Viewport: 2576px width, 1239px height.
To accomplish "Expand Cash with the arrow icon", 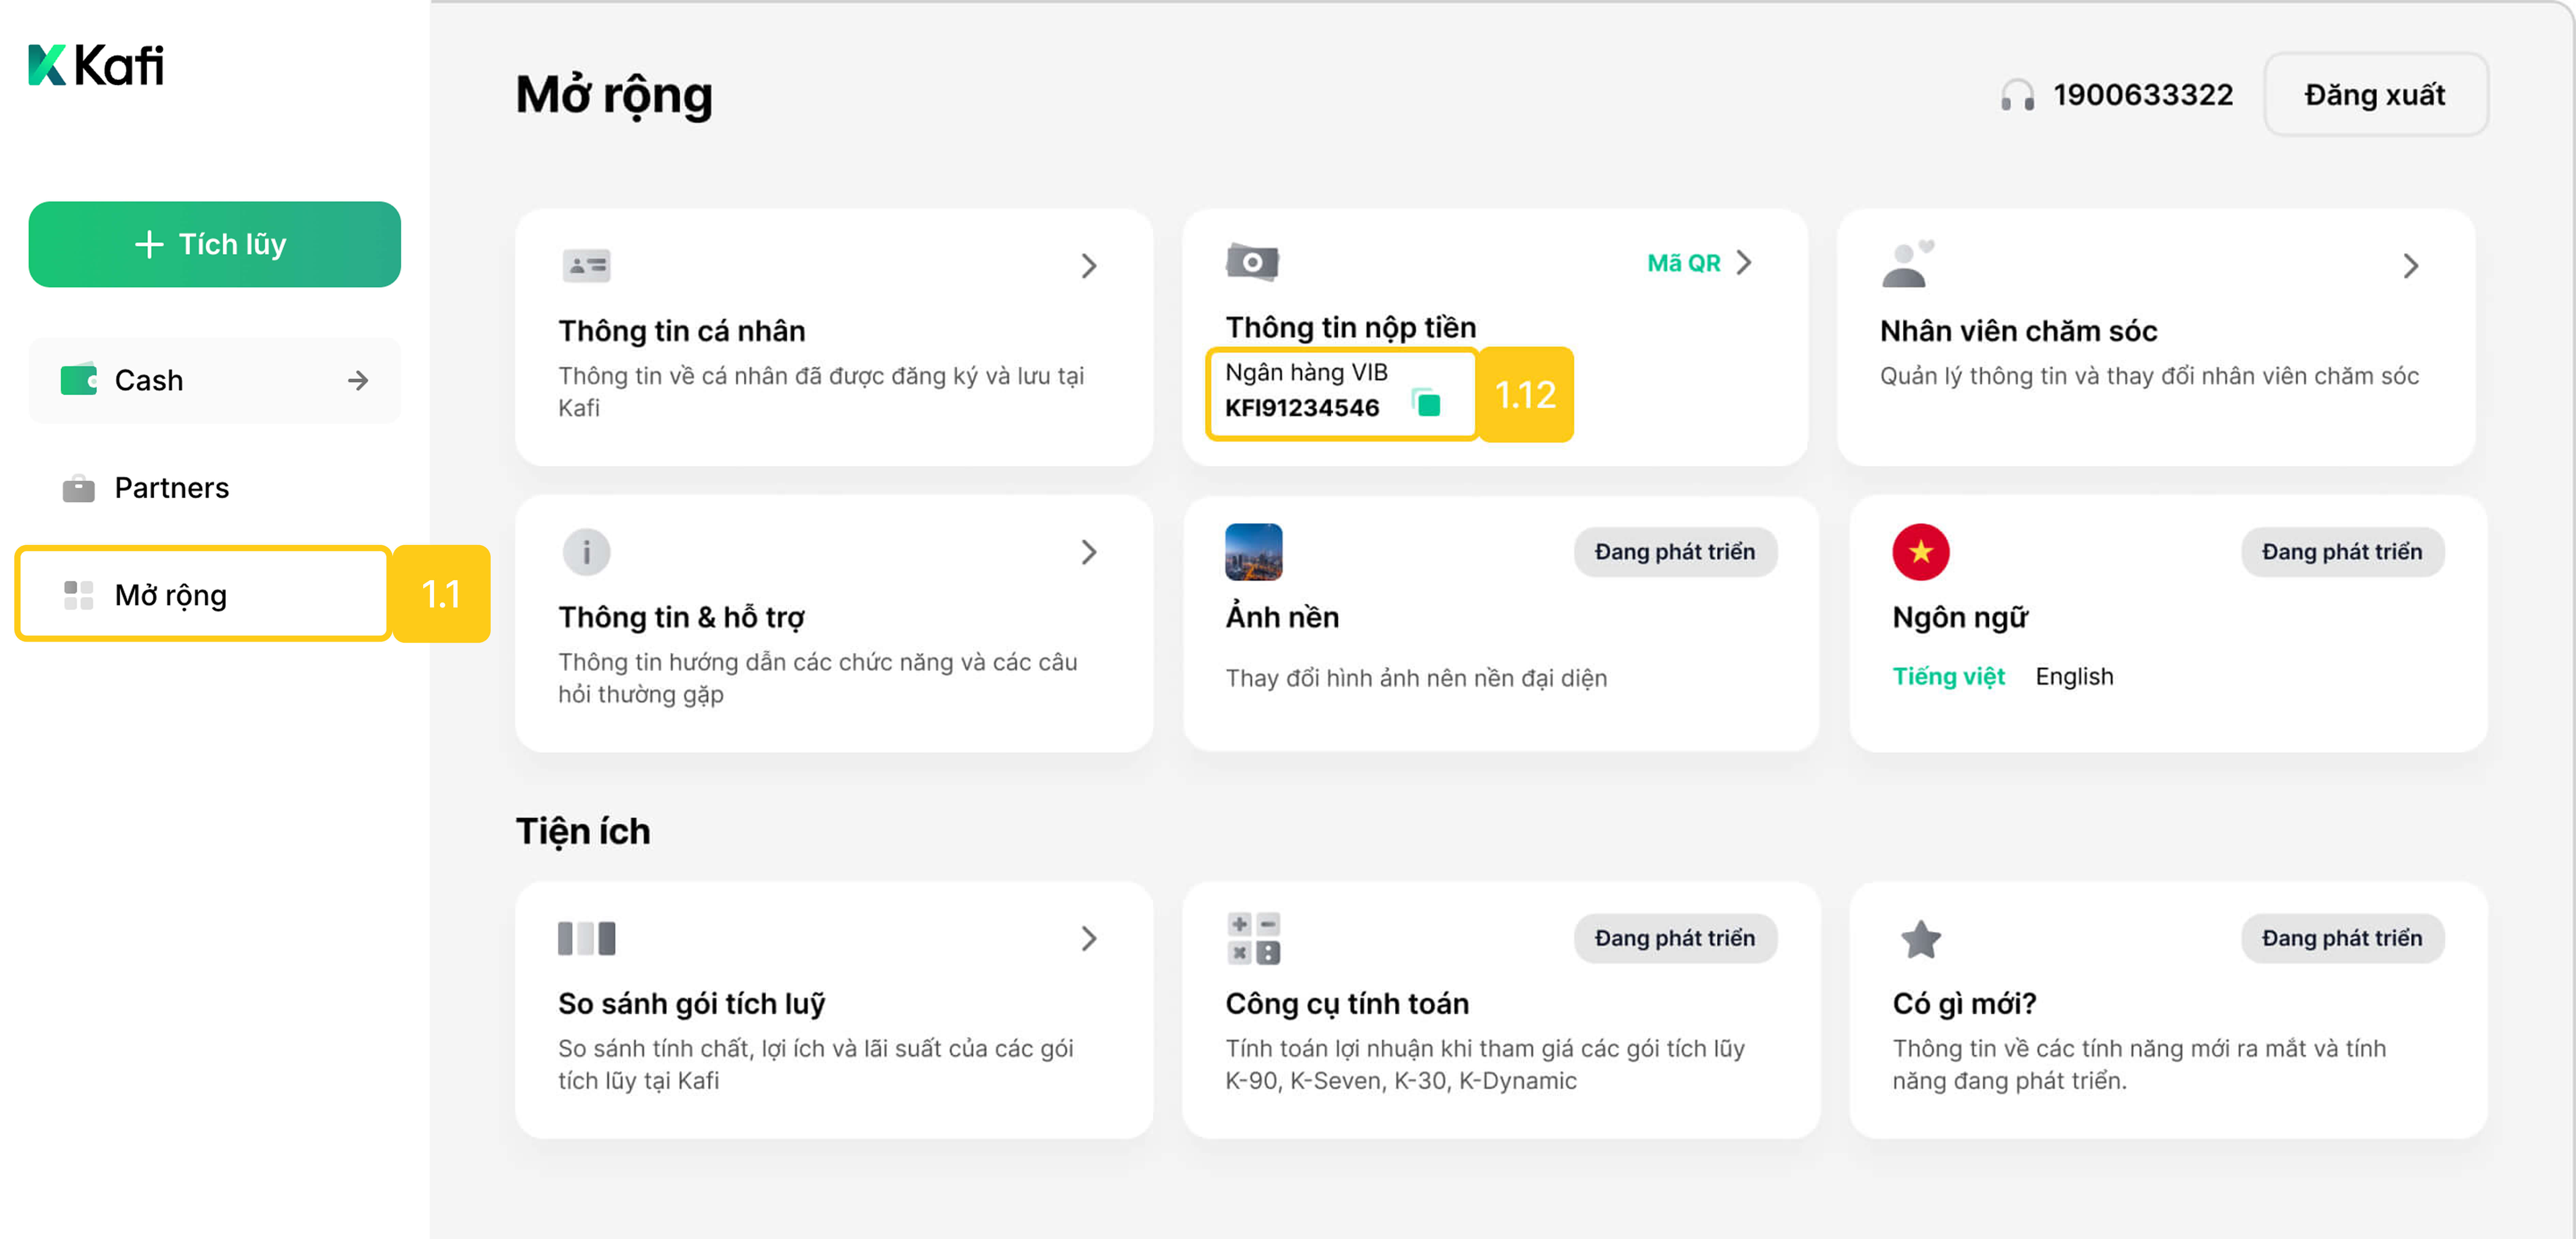I will 358,381.
